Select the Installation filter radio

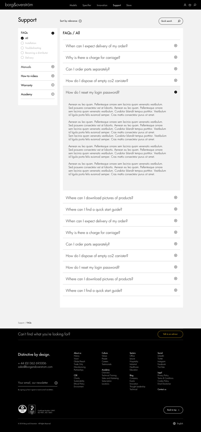pyautogui.click(x=22, y=43)
